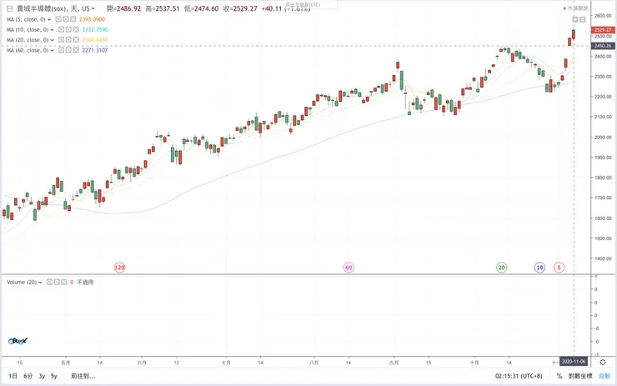Viewport: 617px width, 386px height.
Task: Click the red 2529.27 last price label
Action: coord(603,30)
